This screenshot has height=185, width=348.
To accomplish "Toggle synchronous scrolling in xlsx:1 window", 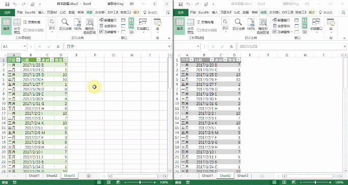I will pyautogui.click(x=305, y=26).
